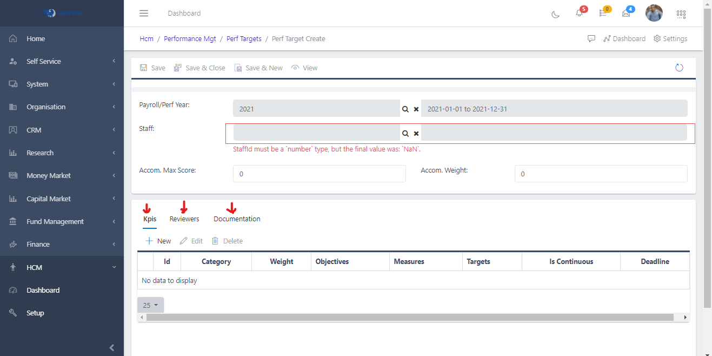The height and width of the screenshot is (356, 712).
Task: Open notifications via the bell icon
Action: tap(578, 13)
